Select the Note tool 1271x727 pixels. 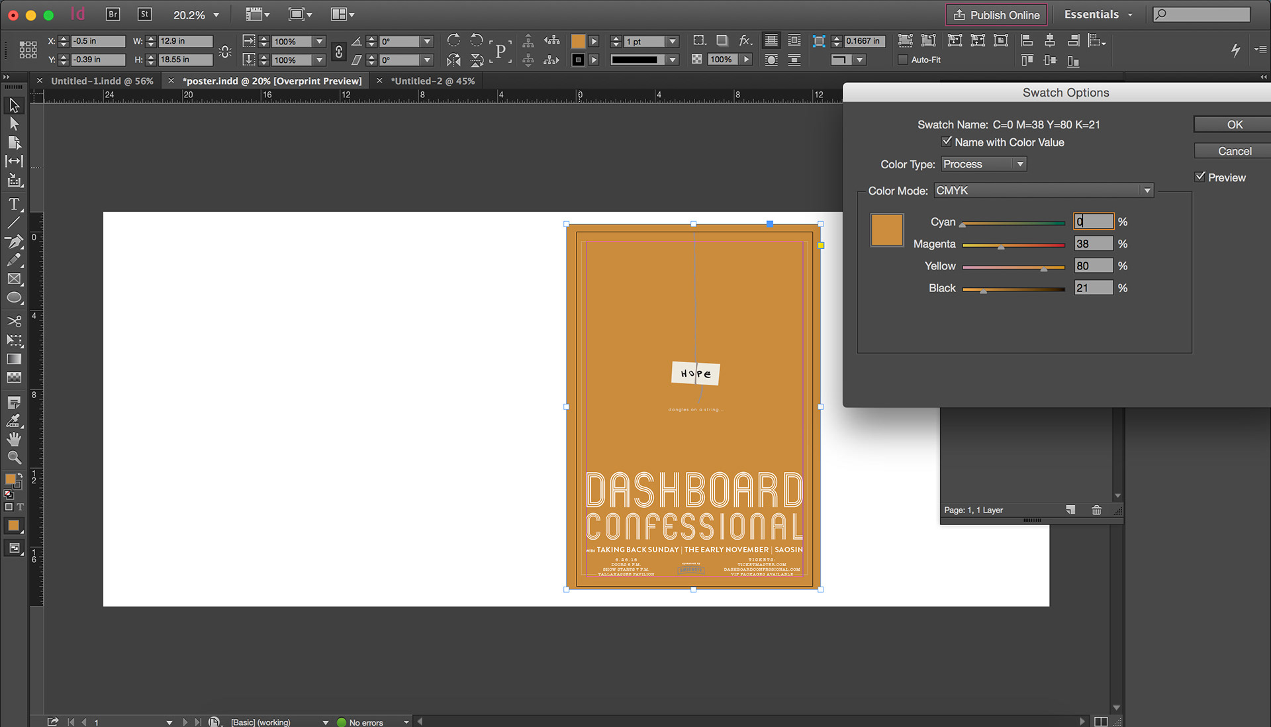[x=14, y=403]
